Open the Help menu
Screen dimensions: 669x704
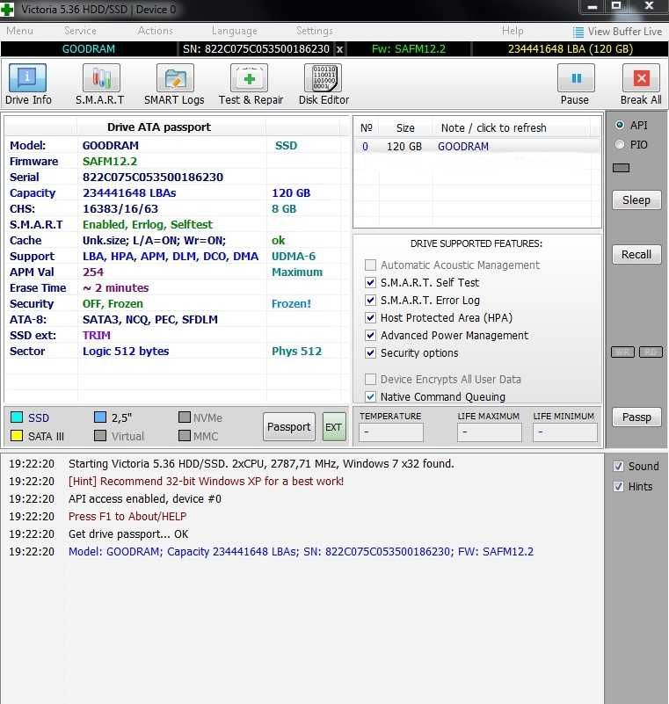pyautogui.click(x=513, y=31)
